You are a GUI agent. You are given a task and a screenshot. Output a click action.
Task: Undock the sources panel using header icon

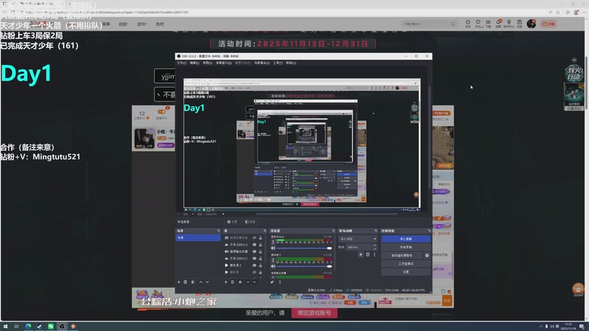[x=264, y=231]
